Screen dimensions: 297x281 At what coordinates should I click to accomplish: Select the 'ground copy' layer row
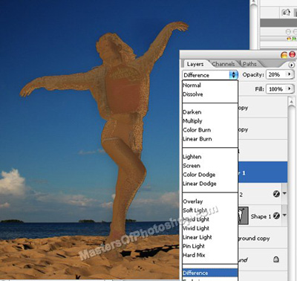[x=263, y=238]
